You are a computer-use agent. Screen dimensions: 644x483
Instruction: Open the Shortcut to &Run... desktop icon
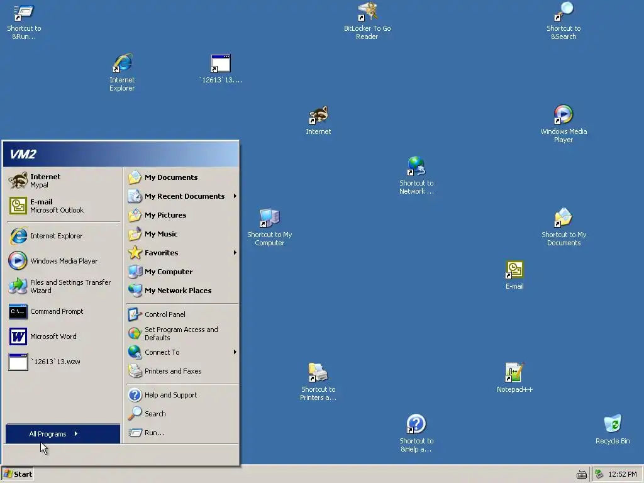tap(24, 22)
